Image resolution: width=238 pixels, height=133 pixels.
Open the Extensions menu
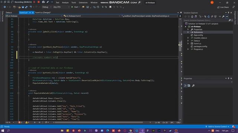click(83, 3)
